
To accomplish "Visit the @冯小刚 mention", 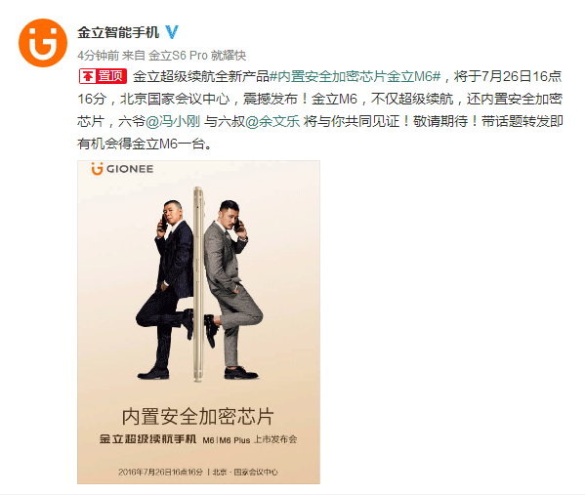I will tap(173, 121).
